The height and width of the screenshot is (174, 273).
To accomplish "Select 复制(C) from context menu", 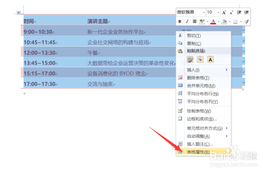I will (203, 43).
